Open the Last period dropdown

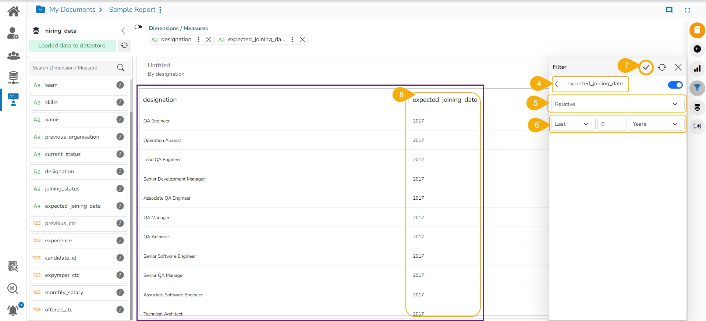(x=572, y=124)
